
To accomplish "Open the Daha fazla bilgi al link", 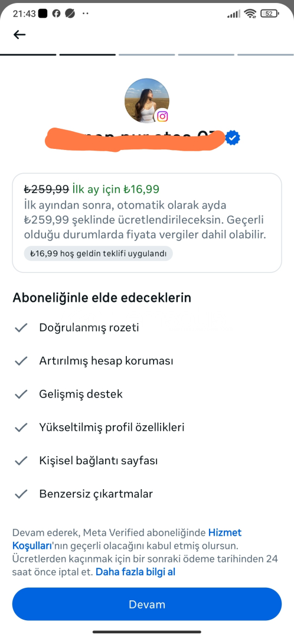I will click(135, 572).
